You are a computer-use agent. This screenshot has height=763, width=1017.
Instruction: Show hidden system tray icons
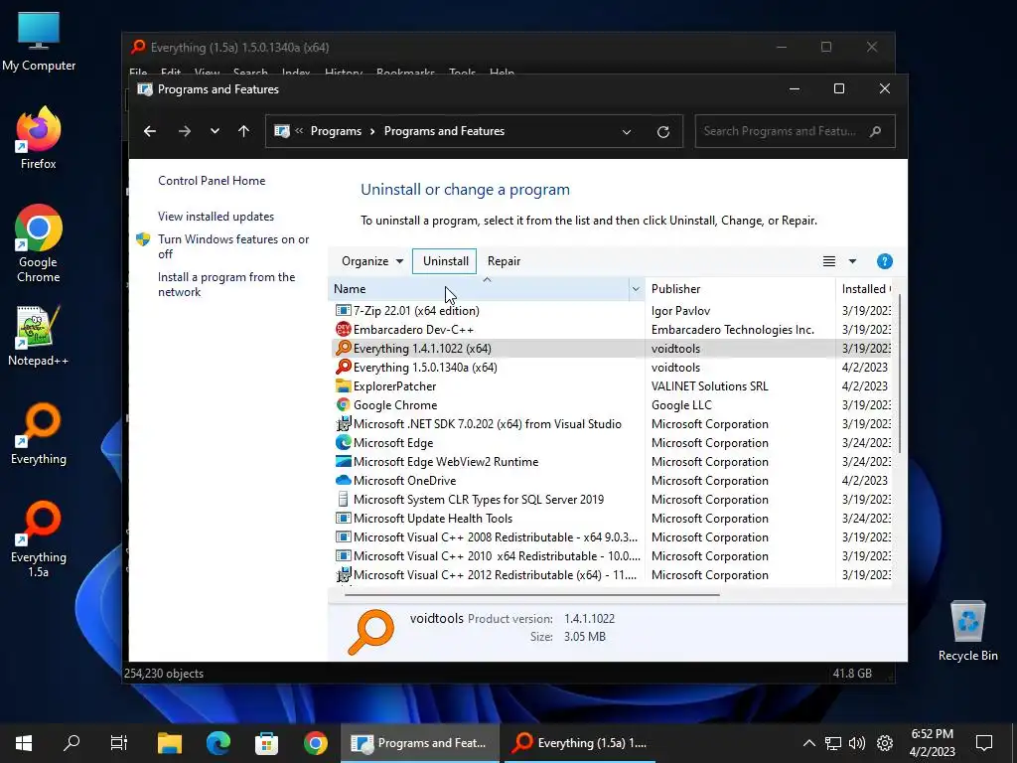pos(808,743)
